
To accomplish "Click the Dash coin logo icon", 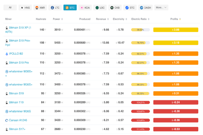I will 141,8.
